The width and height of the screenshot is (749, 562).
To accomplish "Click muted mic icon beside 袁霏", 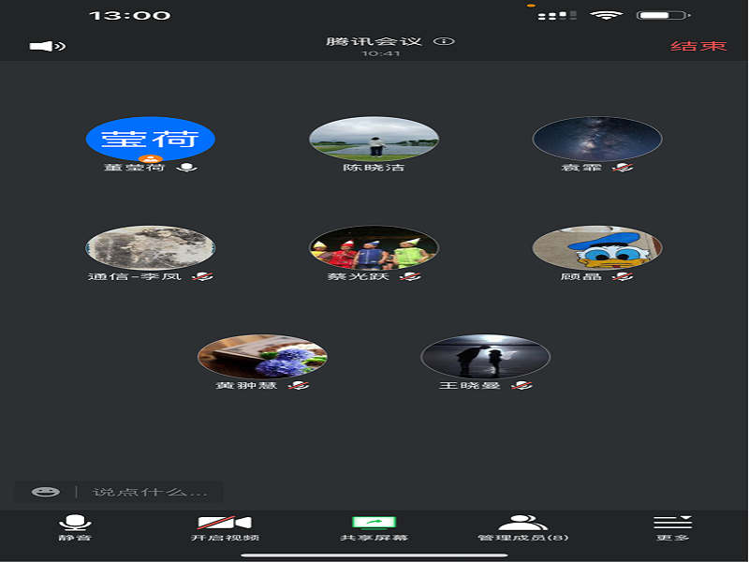I will pos(624,168).
